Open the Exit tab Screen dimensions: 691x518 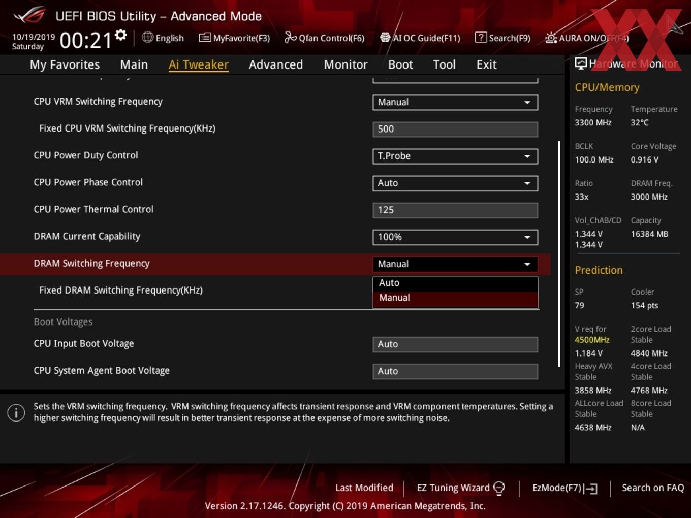486,64
